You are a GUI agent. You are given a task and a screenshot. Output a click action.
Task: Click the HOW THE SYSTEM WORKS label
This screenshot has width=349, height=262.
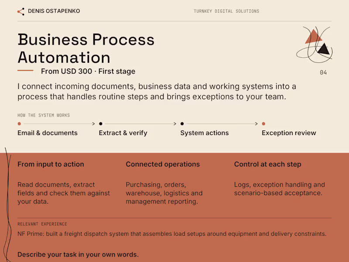tap(44, 115)
